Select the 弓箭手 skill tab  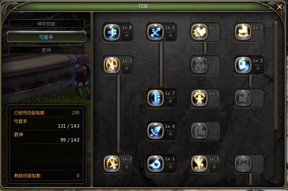pyautogui.click(x=47, y=37)
